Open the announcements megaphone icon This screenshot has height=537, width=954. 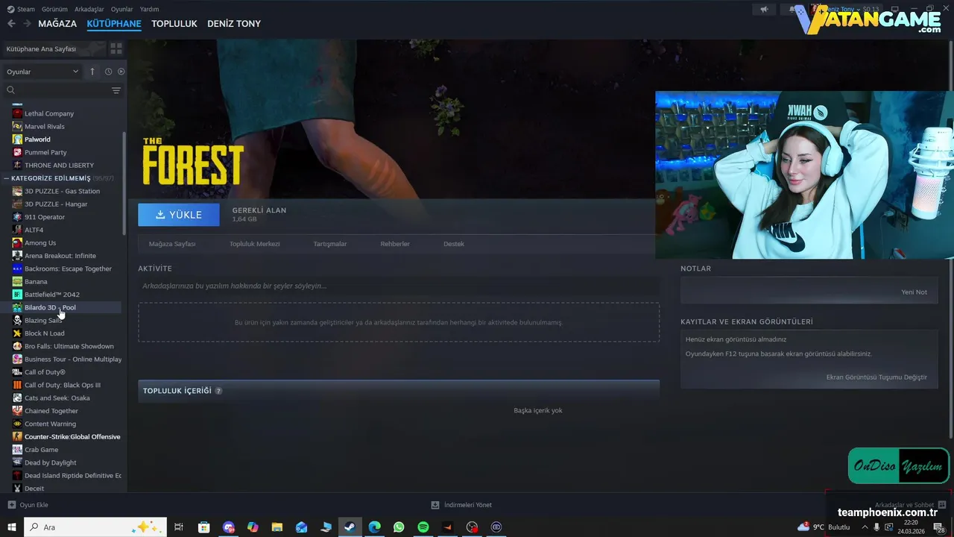[764, 9]
